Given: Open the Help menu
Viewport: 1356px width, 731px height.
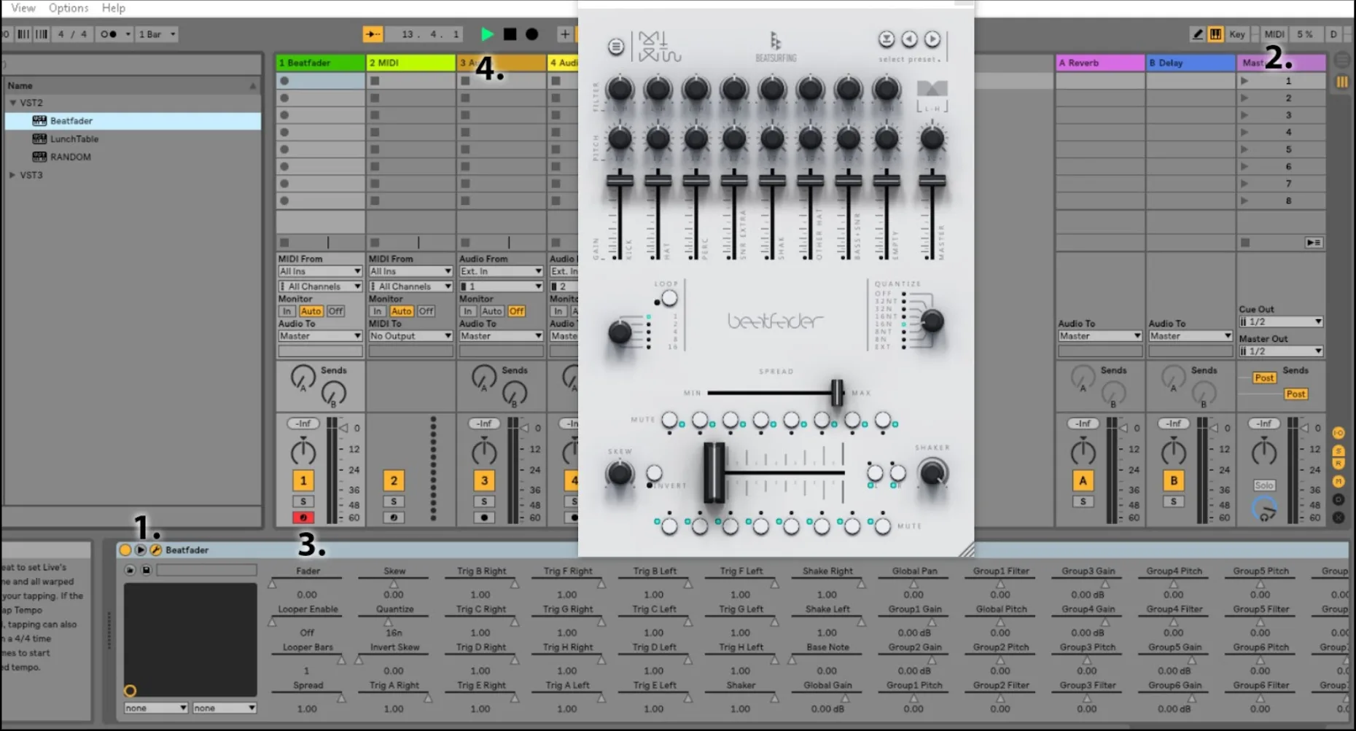Looking at the screenshot, I should [113, 8].
